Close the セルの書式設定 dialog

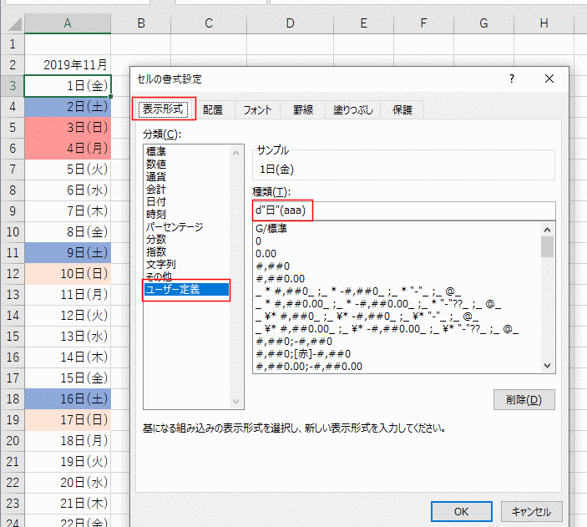point(549,79)
